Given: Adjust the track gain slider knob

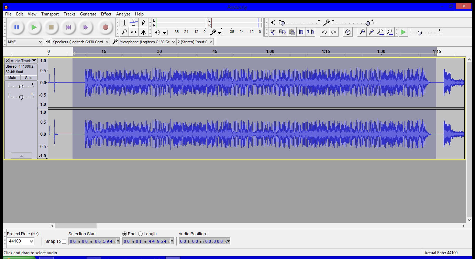Looking at the screenshot, I should [x=21, y=87].
